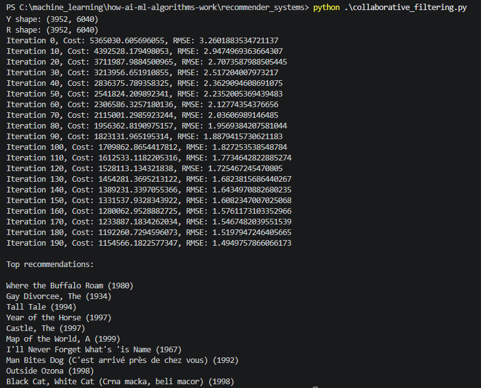Click the python command in the prompt line
The height and width of the screenshot is (388, 481).
327,8
